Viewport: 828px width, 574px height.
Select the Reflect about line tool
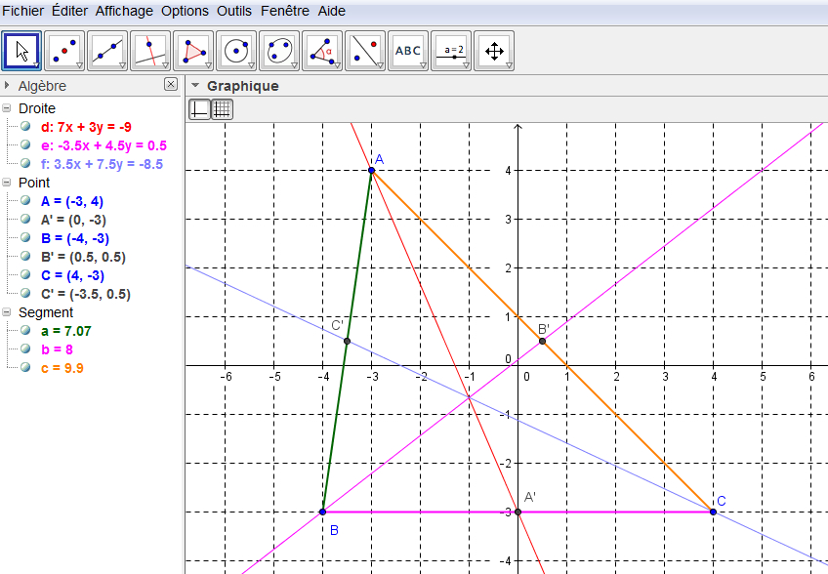(365, 51)
